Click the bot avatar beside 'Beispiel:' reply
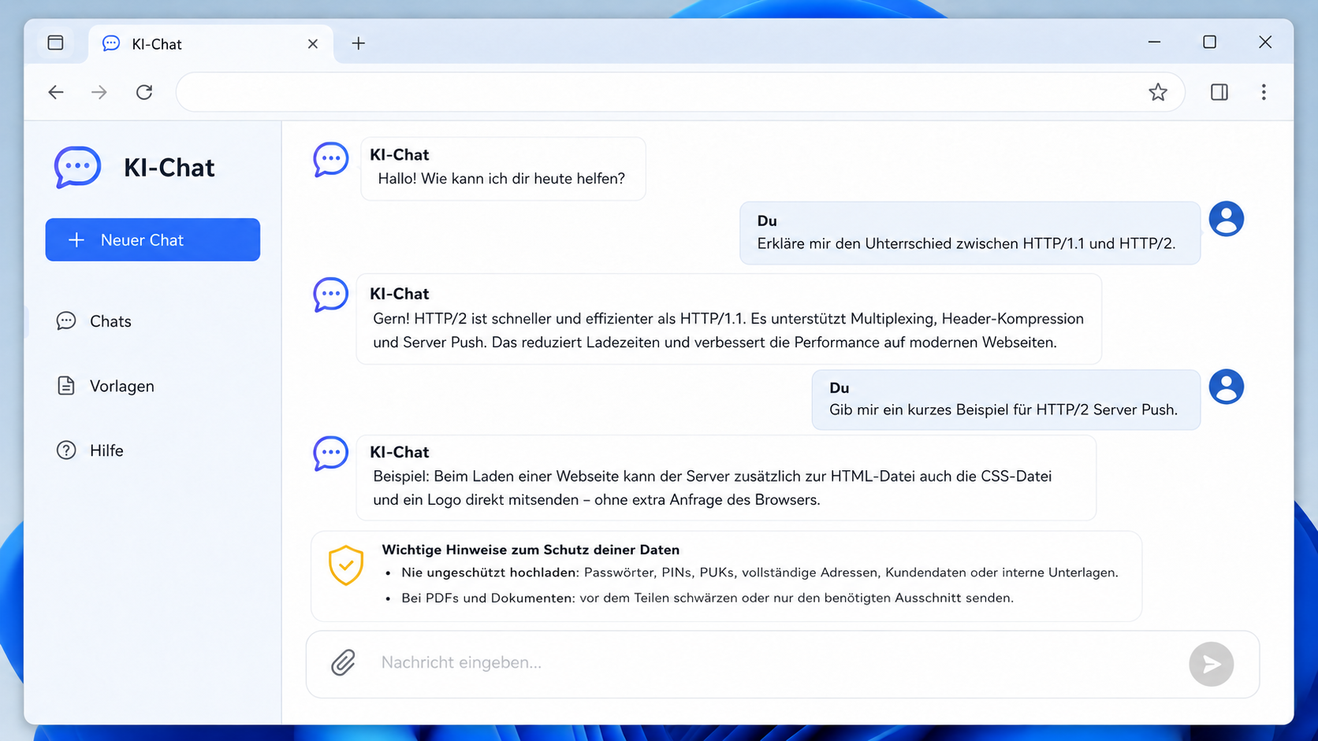The width and height of the screenshot is (1318, 741). click(x=330, y=454)
